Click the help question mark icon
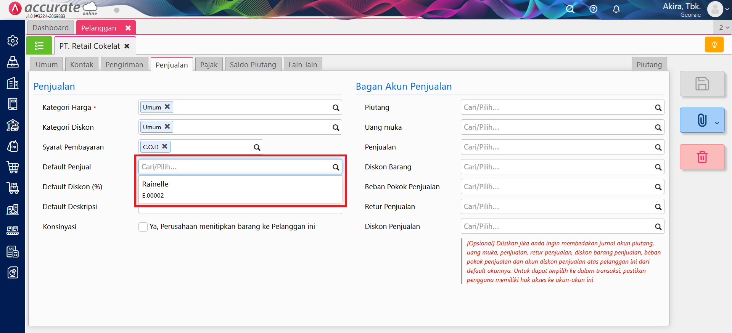Image resolution: width=732 pixels, height=333 pixels. pos(593,9)
